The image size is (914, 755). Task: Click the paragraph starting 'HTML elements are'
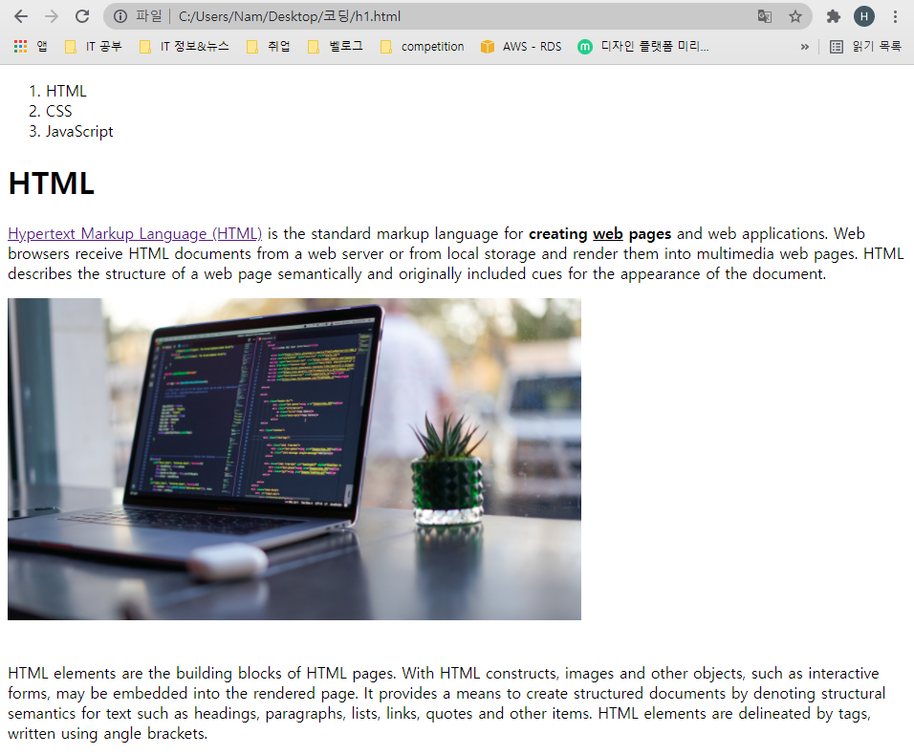pyautogui.click(x=446, y=703)
